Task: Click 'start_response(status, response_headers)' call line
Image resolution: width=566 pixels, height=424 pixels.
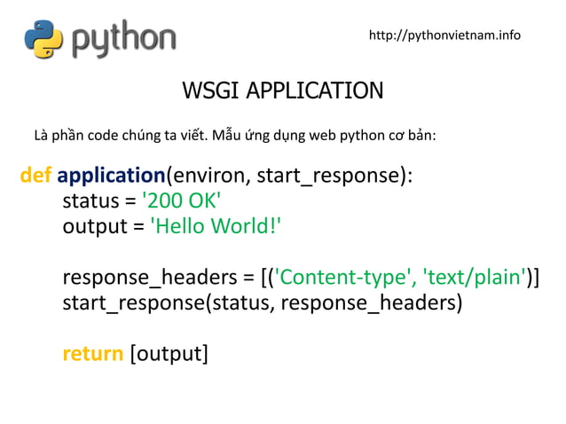Action: (263, 303)
